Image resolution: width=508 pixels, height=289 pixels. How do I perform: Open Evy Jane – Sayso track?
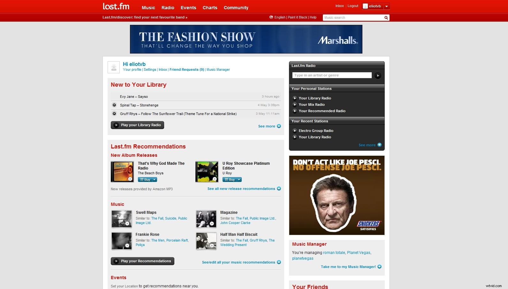134,97
